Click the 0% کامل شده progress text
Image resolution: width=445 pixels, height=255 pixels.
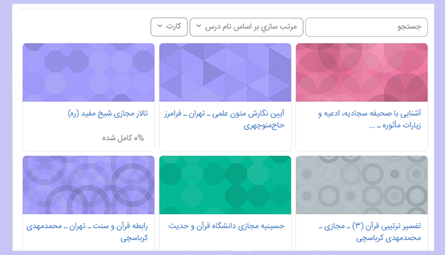click(x=123, y=138)
